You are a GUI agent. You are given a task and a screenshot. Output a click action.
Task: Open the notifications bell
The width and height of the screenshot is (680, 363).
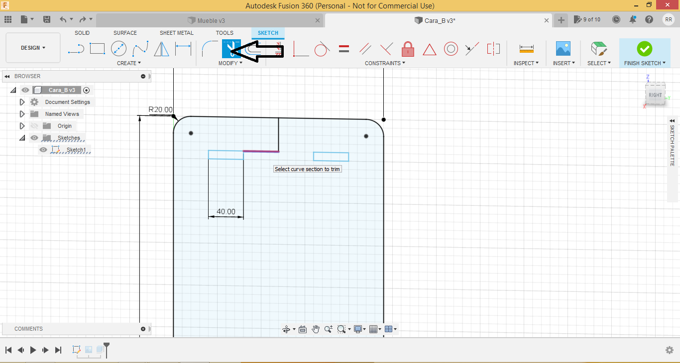[x=633, y=19]
